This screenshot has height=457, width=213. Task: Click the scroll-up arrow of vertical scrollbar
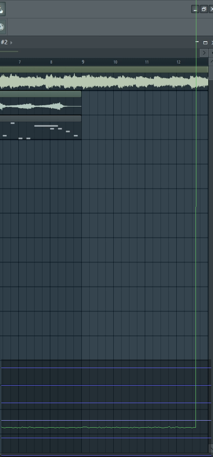[x=211, y=61]
